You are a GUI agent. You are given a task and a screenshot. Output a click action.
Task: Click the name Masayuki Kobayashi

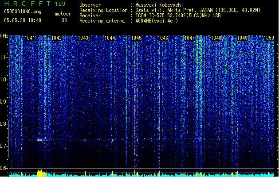(x=159, y=5)
